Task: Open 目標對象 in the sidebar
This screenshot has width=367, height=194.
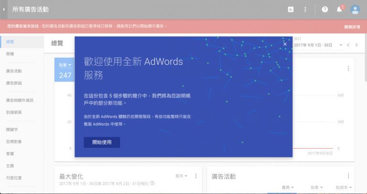Action: 14,142
